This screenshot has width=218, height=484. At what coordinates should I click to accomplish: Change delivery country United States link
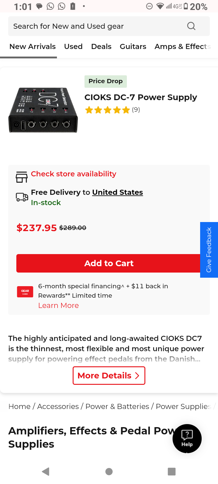pos(117,192)
